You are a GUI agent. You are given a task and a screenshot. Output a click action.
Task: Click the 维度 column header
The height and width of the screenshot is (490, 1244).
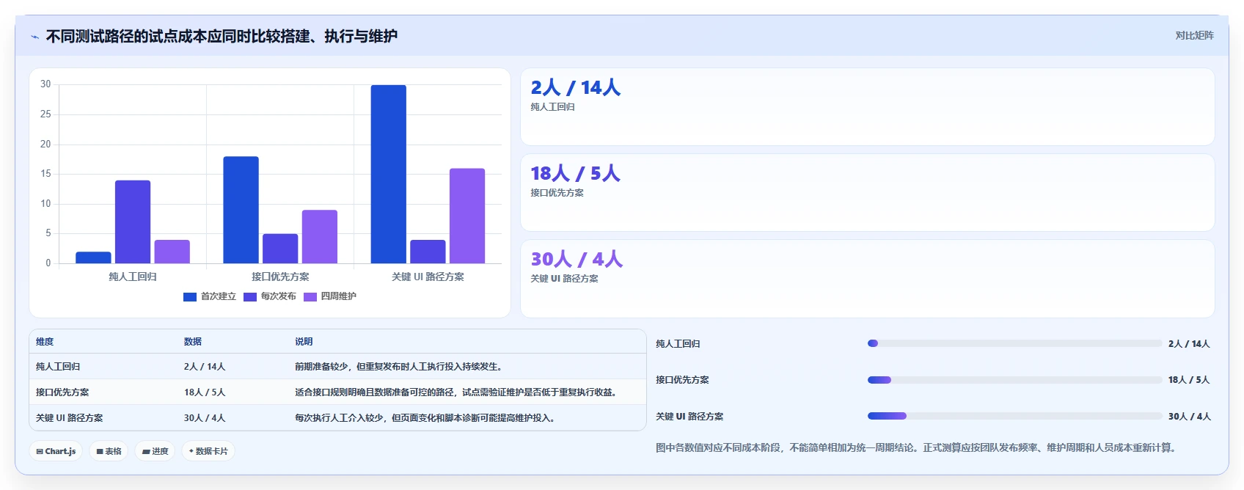(45, 342)
